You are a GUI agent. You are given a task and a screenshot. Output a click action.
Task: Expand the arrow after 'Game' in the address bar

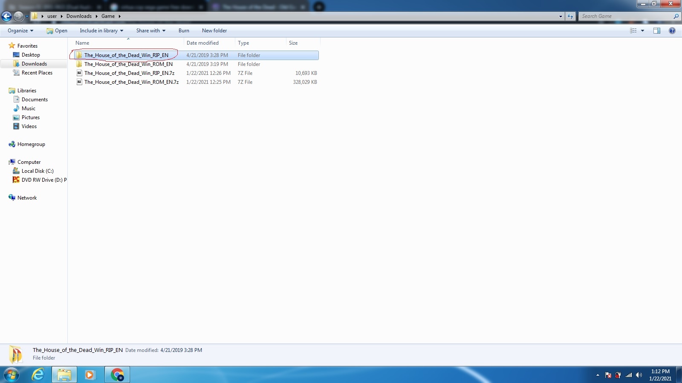pyautogui.click(x=120, y=16)
